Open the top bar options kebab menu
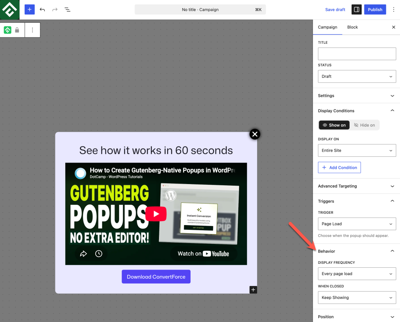 [x=394, y=10]
